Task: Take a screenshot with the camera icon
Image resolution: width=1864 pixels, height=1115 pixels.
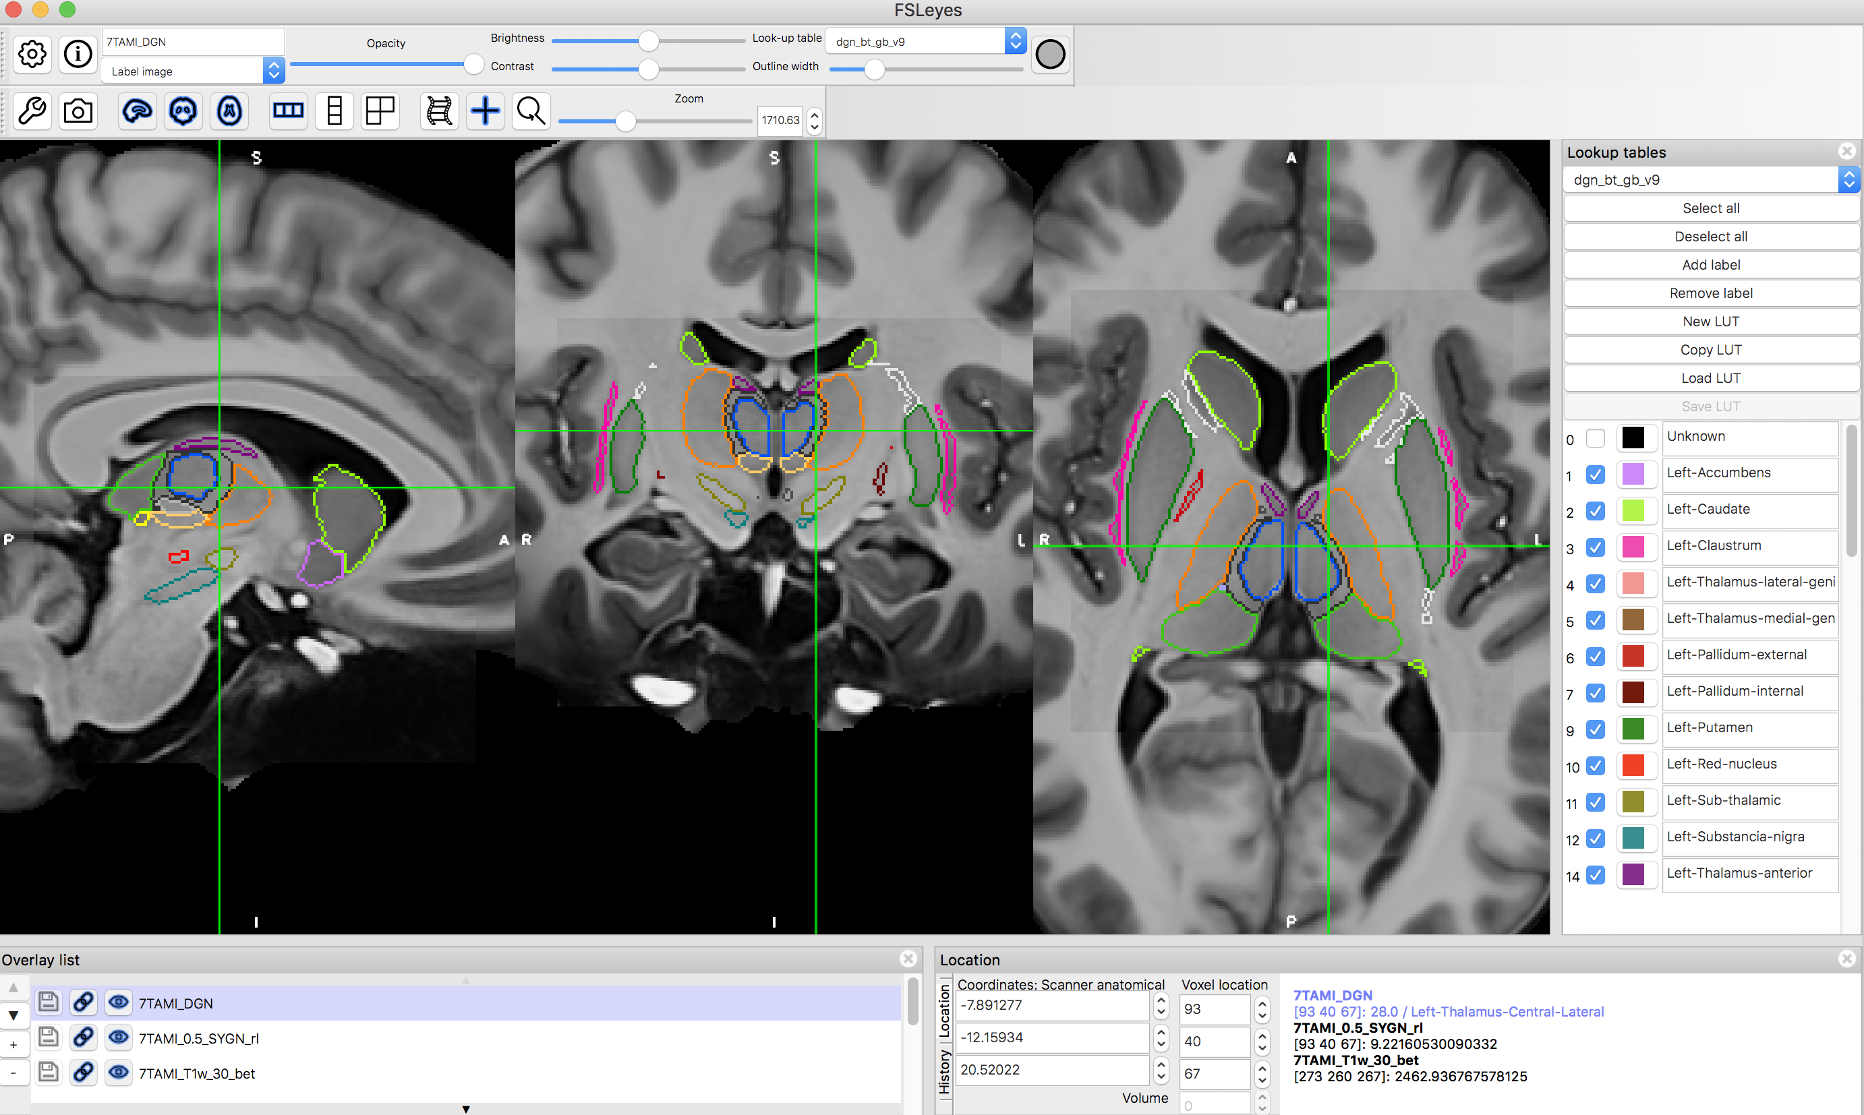Action: tap(78, 112)
